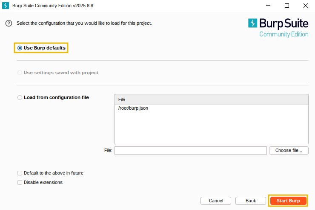Launch with the Start Burp button
This screenshot has width=315, height=210.
[288, 201]
